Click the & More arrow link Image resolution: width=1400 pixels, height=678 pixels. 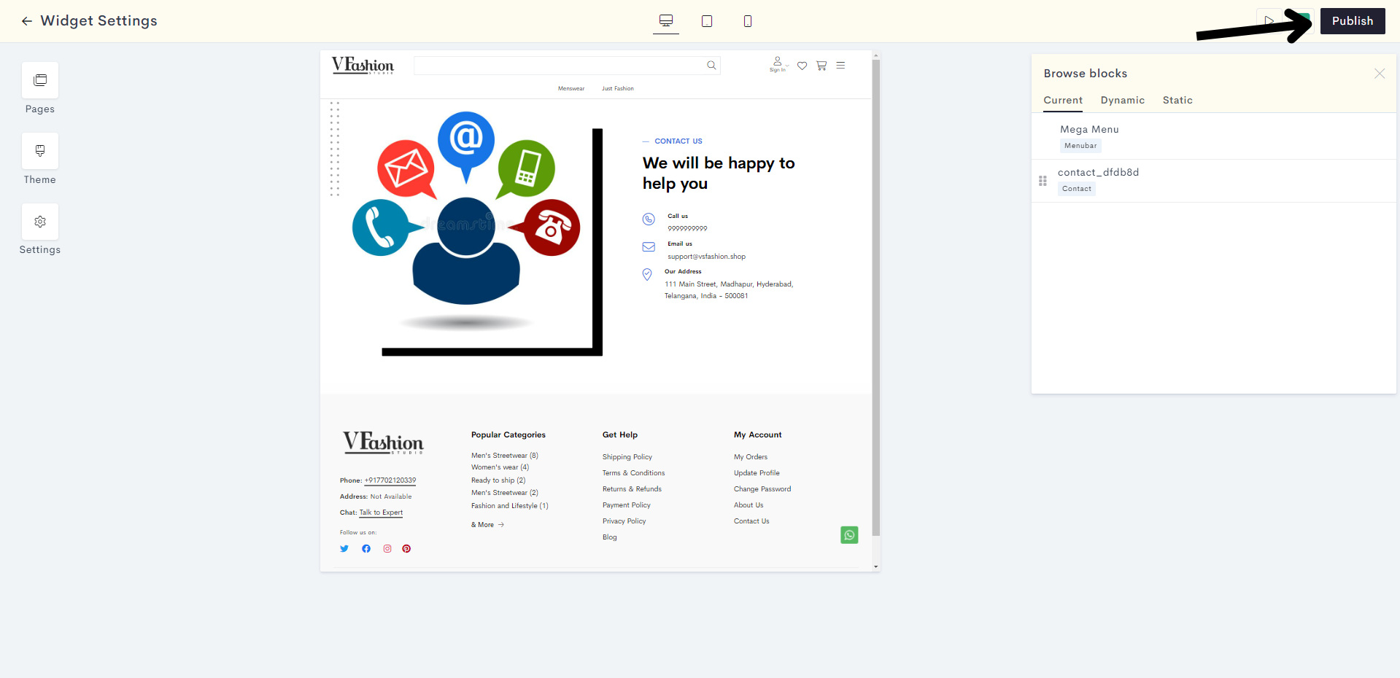(488, 525)
